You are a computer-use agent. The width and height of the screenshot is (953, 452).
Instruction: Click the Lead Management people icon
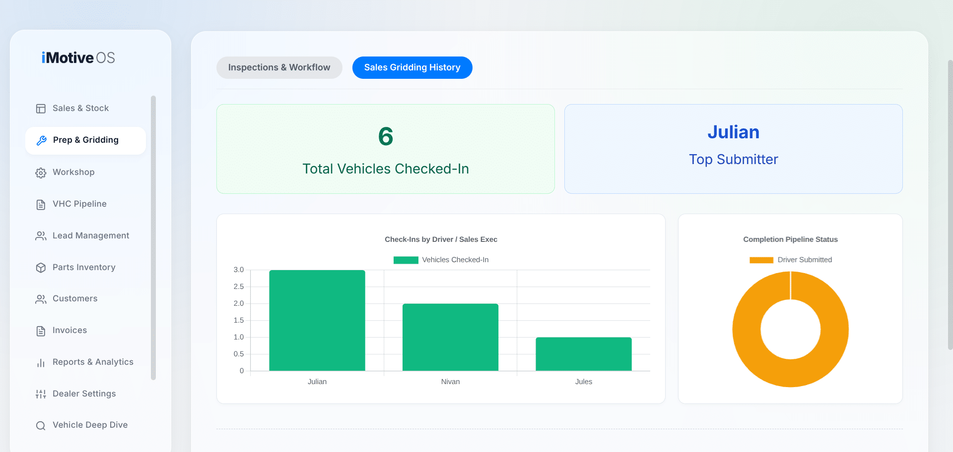41,236
